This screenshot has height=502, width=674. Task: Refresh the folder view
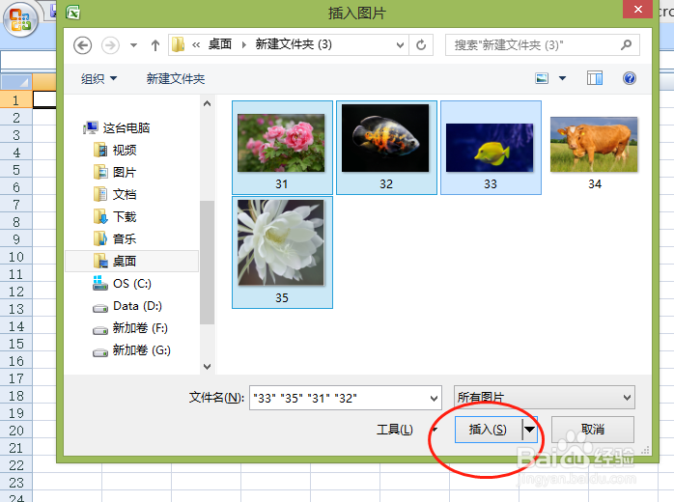click(421, 44)
